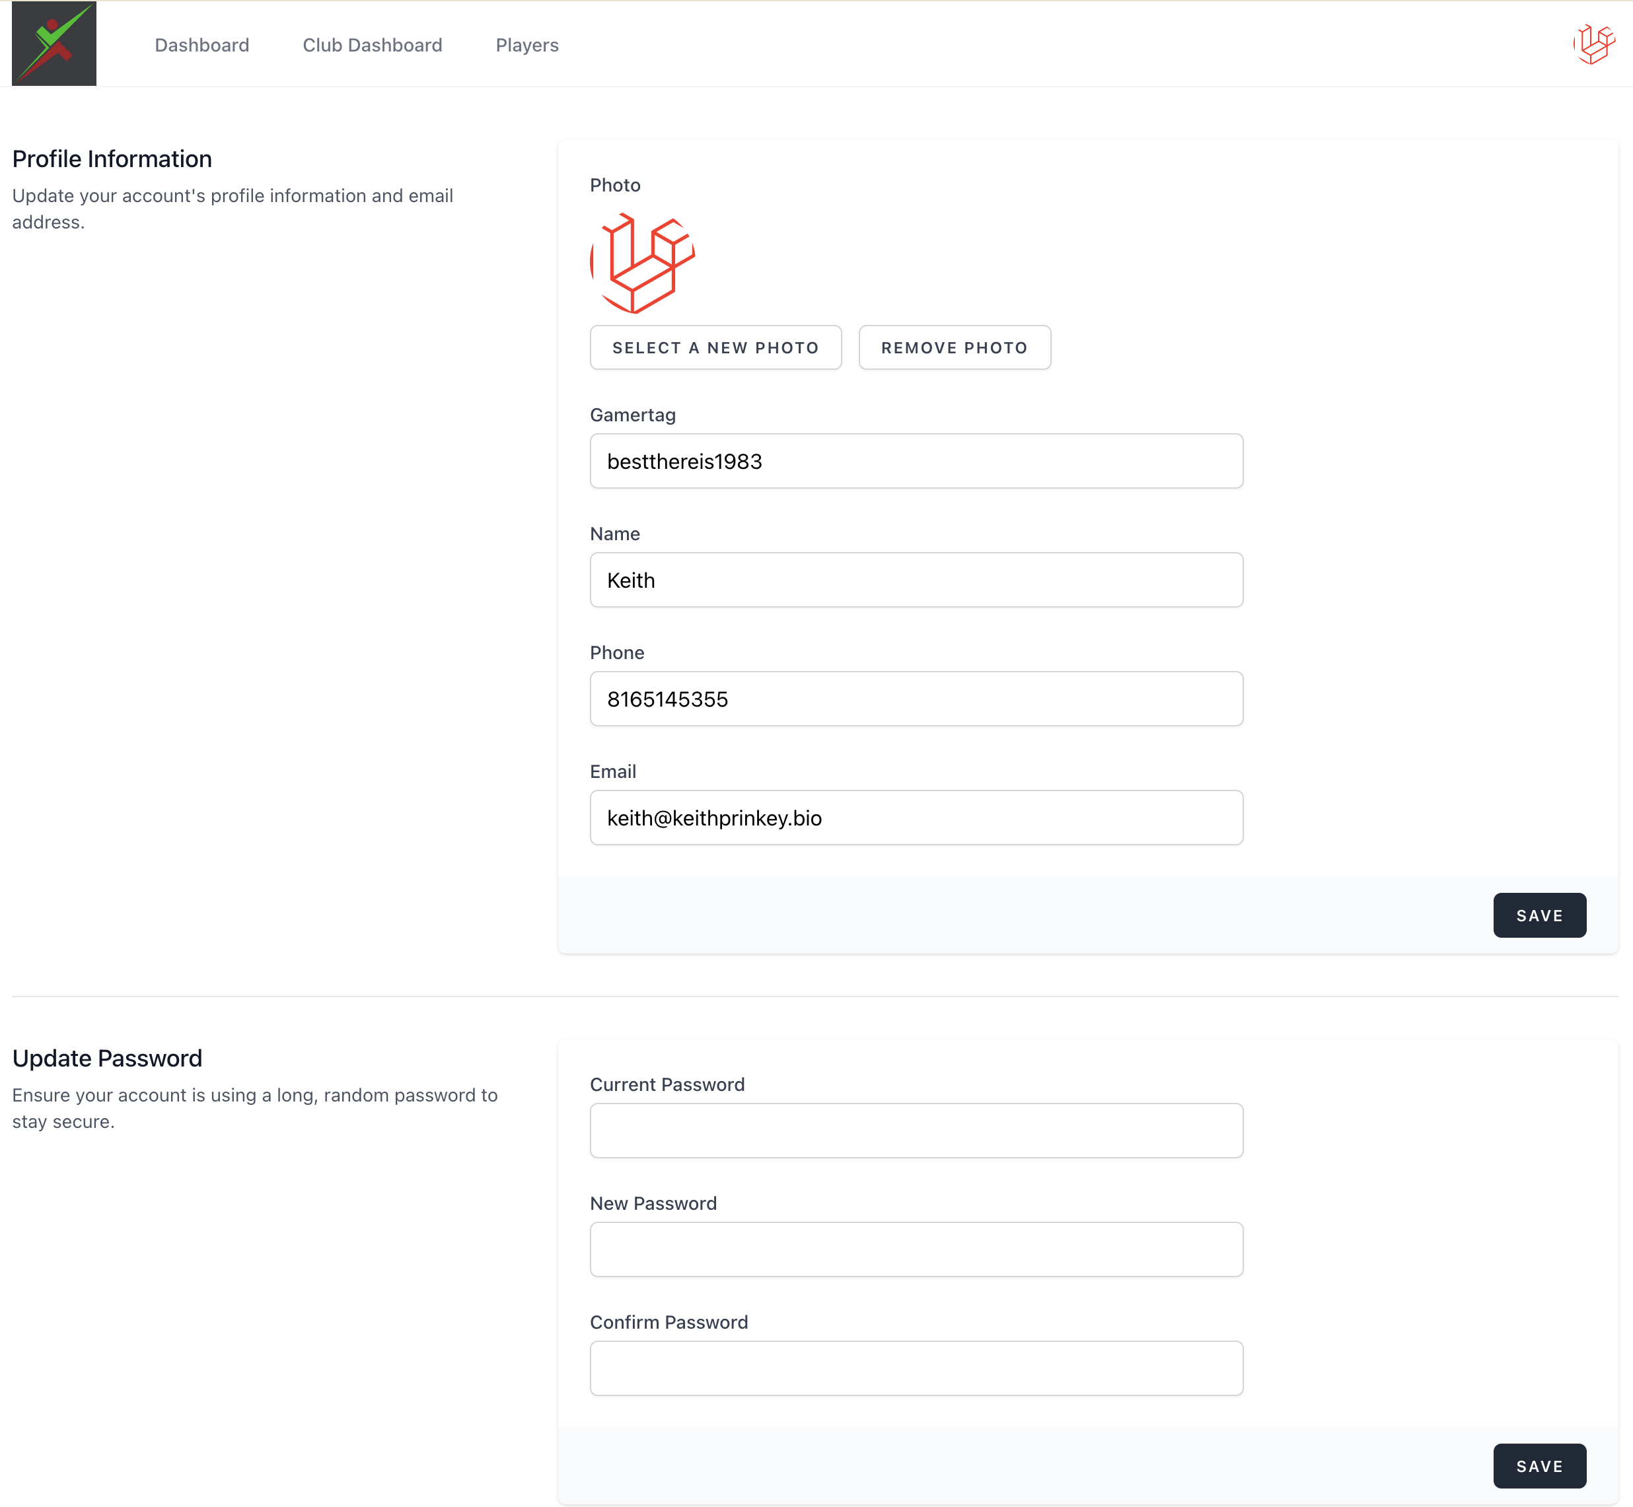
Task: Click the Photo label text
Action: tap(615, 185)
